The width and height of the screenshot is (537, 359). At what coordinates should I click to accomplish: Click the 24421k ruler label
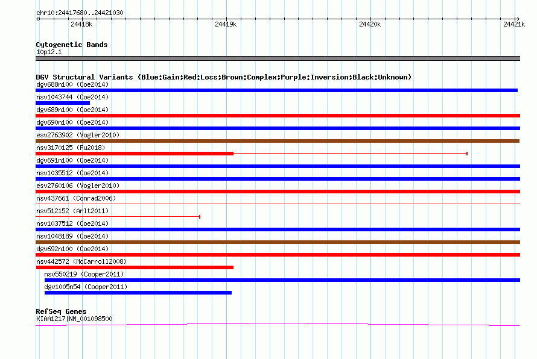514,24
